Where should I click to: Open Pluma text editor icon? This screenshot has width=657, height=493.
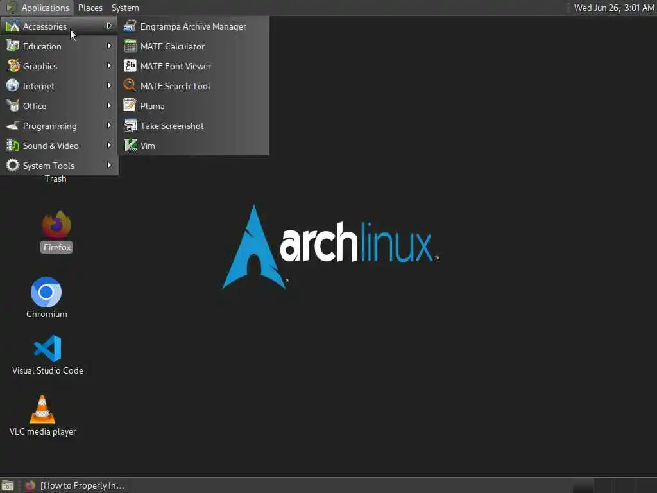click(130, 106)
